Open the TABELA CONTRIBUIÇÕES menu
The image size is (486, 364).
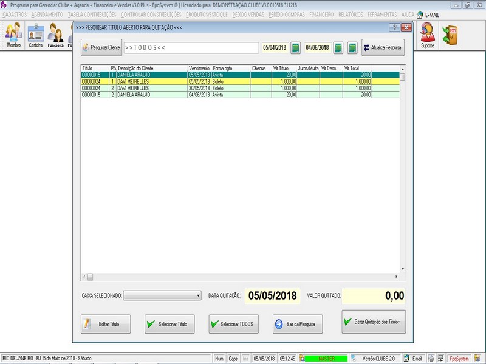[92, 15]
